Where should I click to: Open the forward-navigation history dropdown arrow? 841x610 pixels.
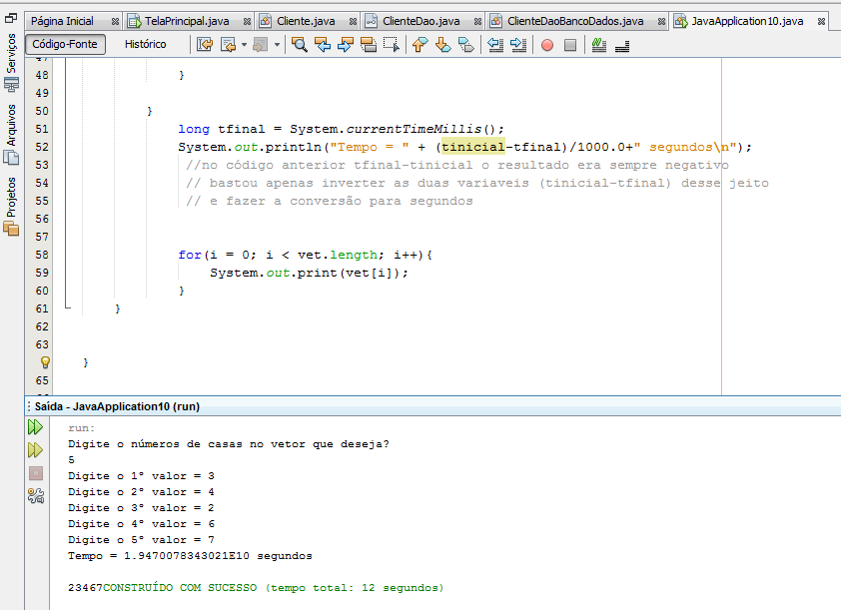(x=277, y=45)
